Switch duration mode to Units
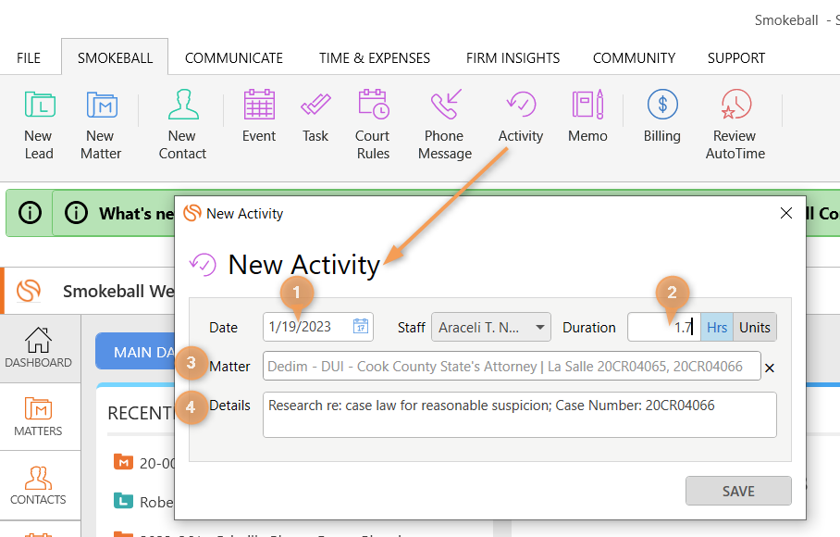 coord(755,327)
